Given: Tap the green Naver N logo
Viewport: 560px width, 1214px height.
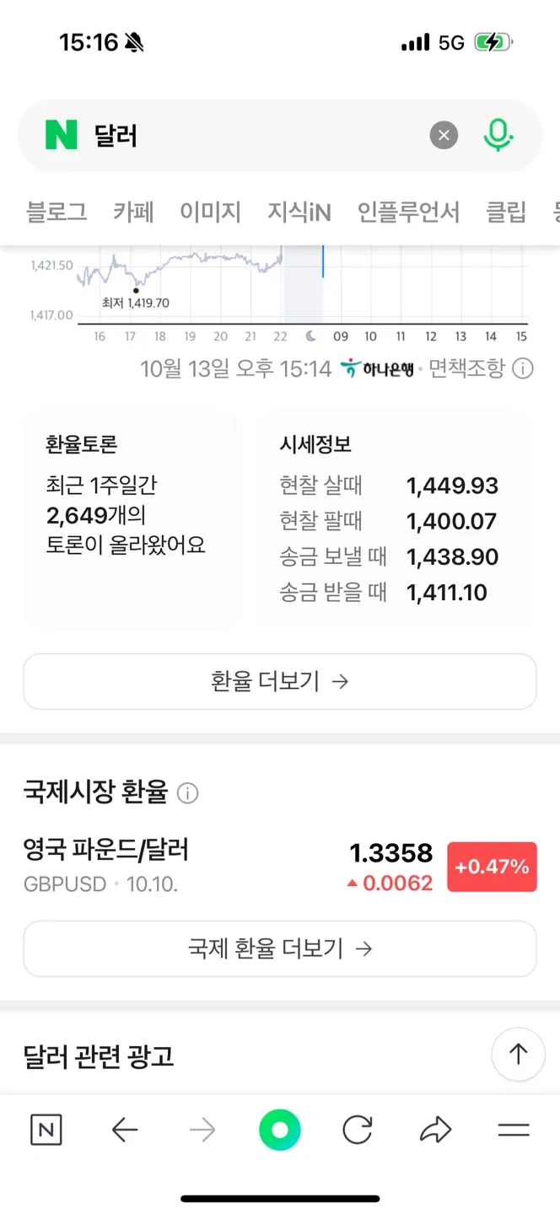Looking at the screenshot, I should click(x=62, y=135).
